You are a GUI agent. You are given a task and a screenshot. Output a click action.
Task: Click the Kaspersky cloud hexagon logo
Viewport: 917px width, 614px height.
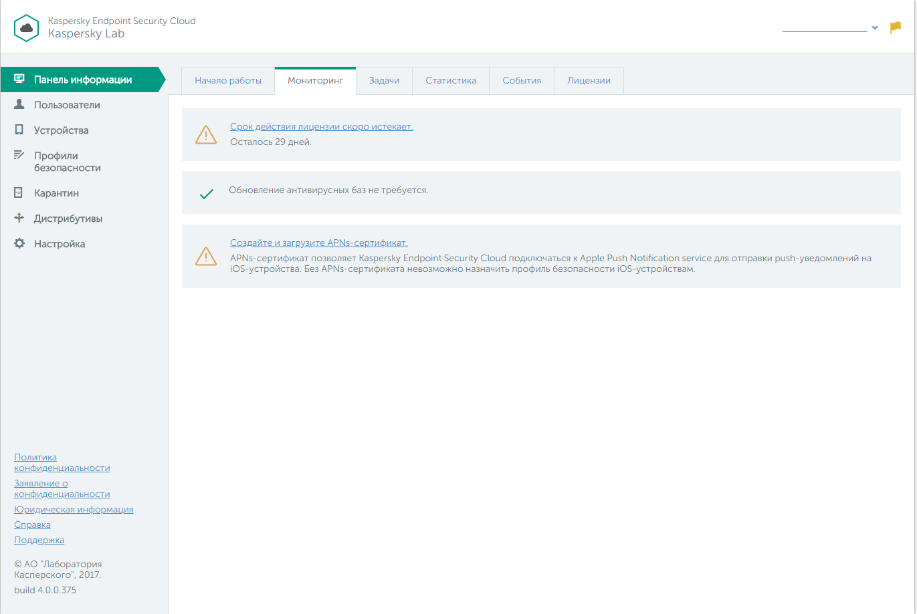(27, 27)
